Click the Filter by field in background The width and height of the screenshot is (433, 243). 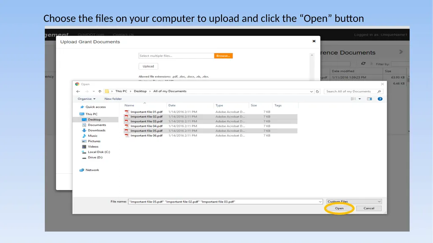pos(400,64)
